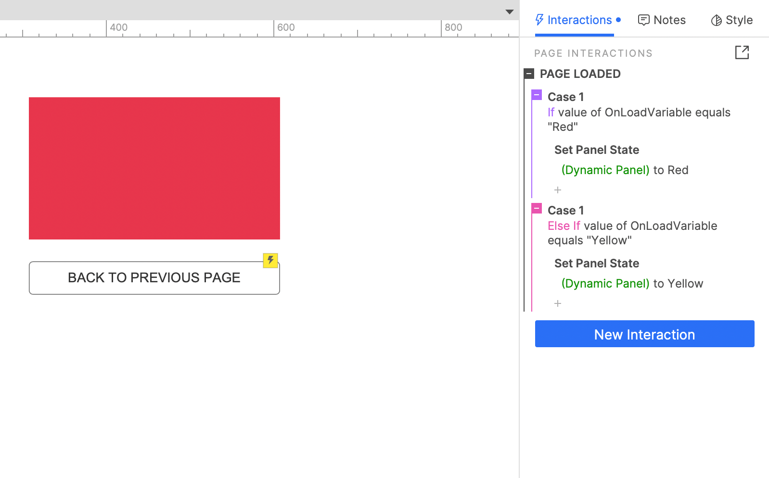
Task: Click the Style leaf icon
Action: 716,20
